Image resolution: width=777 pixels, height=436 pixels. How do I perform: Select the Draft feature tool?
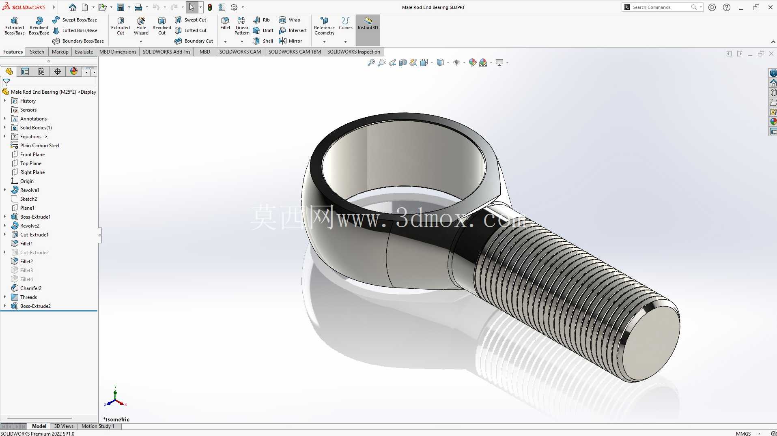click(x=263, y=30)
